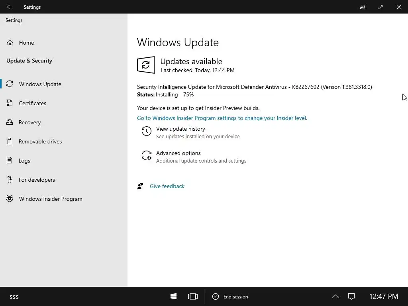Click the Recovery sidebar icon
Viewport: 408px width, 306px height.
pos(10,122)
